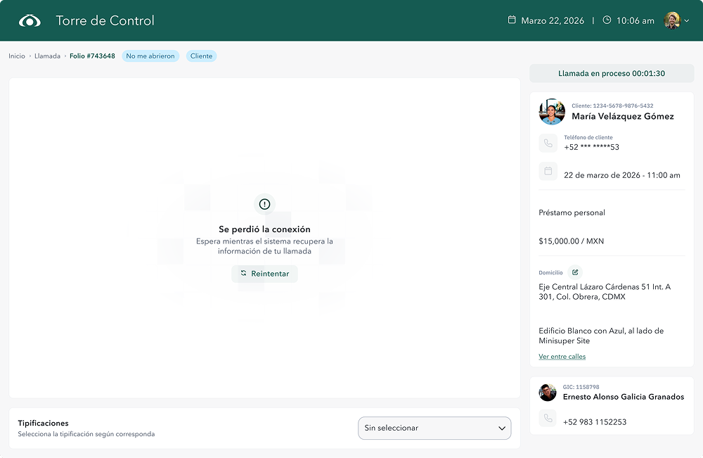Click the phone icon beside +52 983 1152253

point(548,418)
